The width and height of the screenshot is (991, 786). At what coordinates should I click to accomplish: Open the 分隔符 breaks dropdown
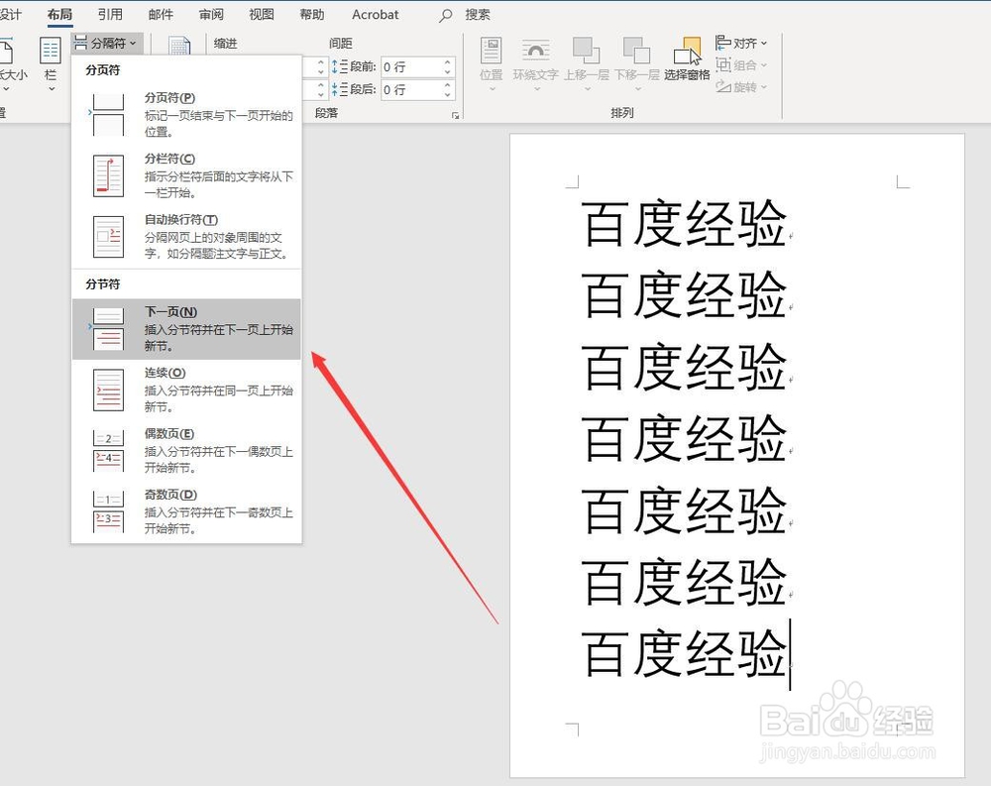106,43
